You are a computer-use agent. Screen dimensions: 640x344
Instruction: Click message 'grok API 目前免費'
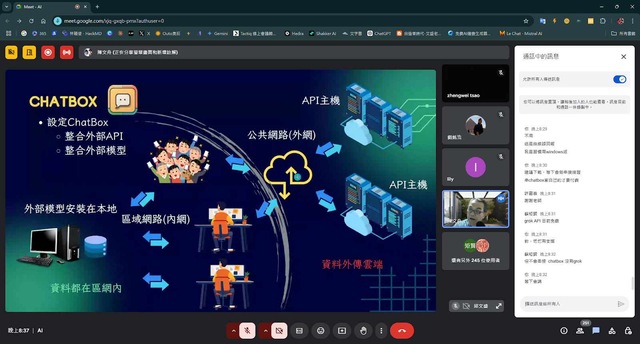(542, 221)
